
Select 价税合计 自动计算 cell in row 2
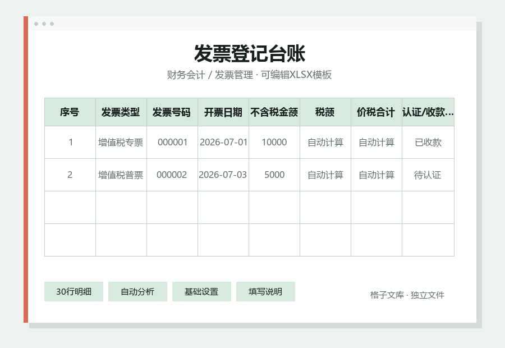[377, 175]
